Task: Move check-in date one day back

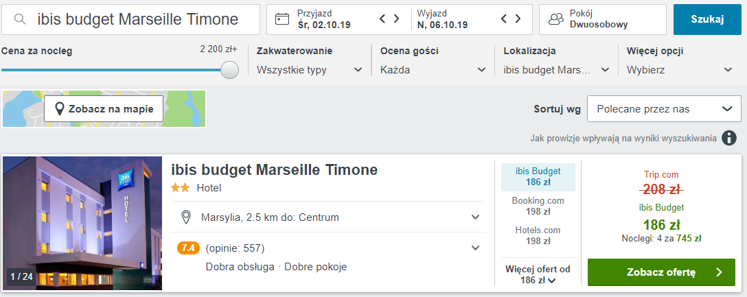Action: click(x=382, y=19)
